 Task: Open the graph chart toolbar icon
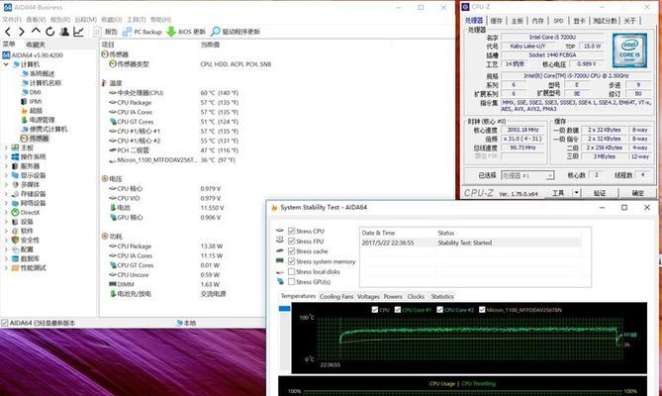78,32
